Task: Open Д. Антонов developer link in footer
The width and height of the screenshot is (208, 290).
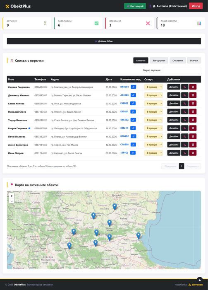Action: click(x=196, y=285)
